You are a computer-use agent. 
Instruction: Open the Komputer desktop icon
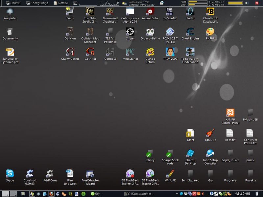point(10,14)
